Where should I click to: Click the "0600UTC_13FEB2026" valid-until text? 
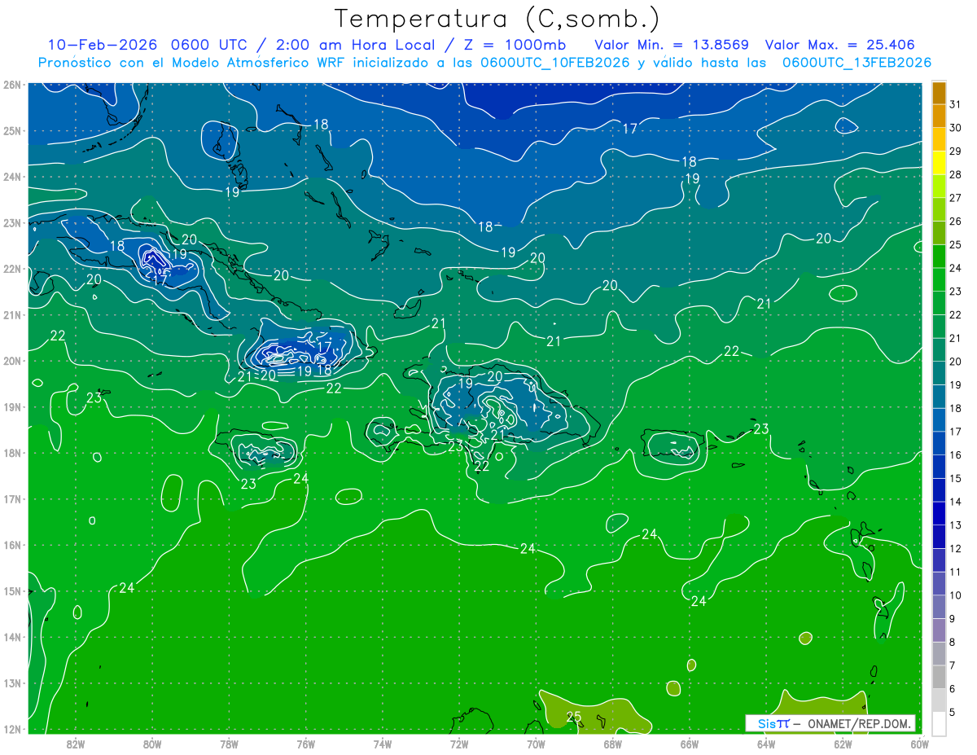(856, 63)
